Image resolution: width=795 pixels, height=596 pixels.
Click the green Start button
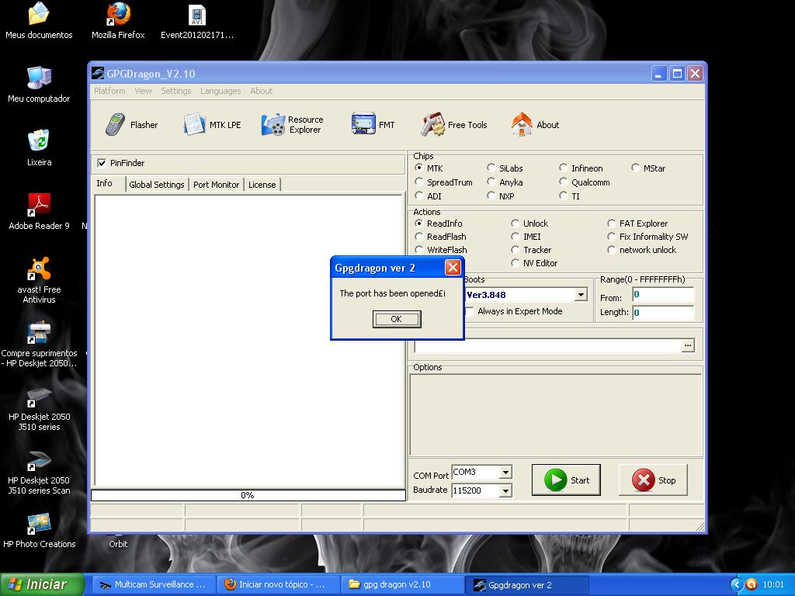tap(566, 480)
